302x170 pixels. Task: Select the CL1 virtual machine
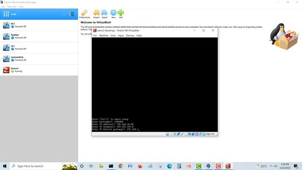(39, 48)
